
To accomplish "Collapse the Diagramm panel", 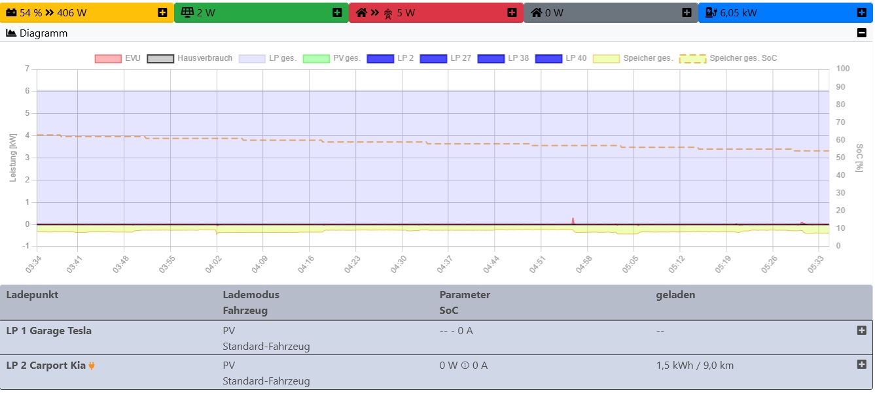I will pyautogui.click(x=861, y=33).
